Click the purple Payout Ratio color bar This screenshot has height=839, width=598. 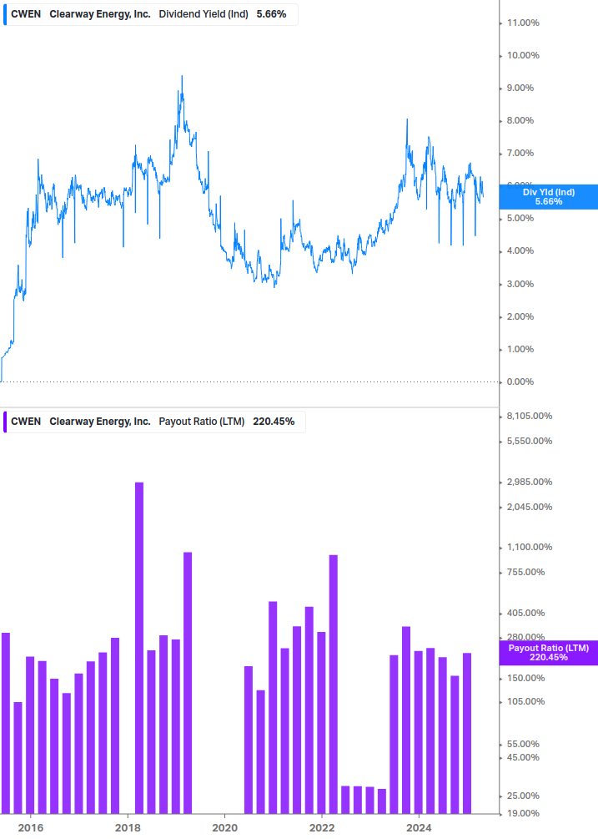[5, 422]
